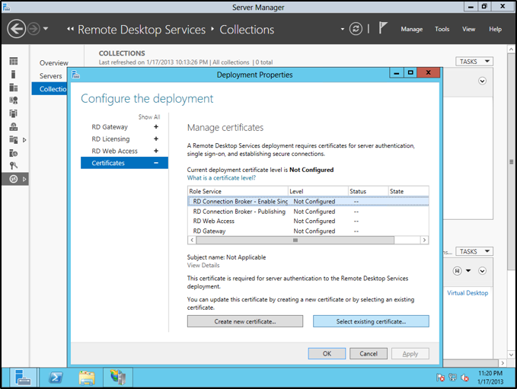Open File Explorer from the taskbar
517x389 pixels.
tap(87, 376)
